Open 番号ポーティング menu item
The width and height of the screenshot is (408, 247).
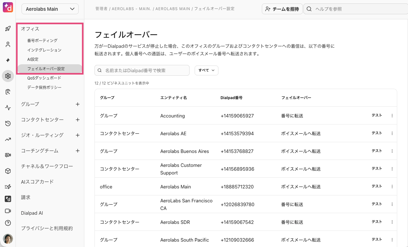42,41
